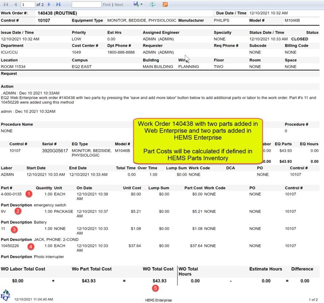324x303 pixels.
Task: Click red marker number 5
Action: pos(155,287)
